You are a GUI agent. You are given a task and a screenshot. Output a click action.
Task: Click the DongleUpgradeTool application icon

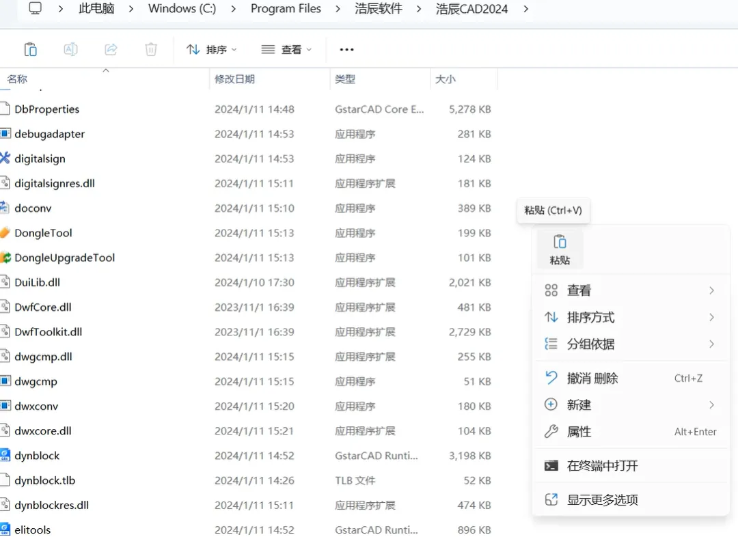point(5,258)
